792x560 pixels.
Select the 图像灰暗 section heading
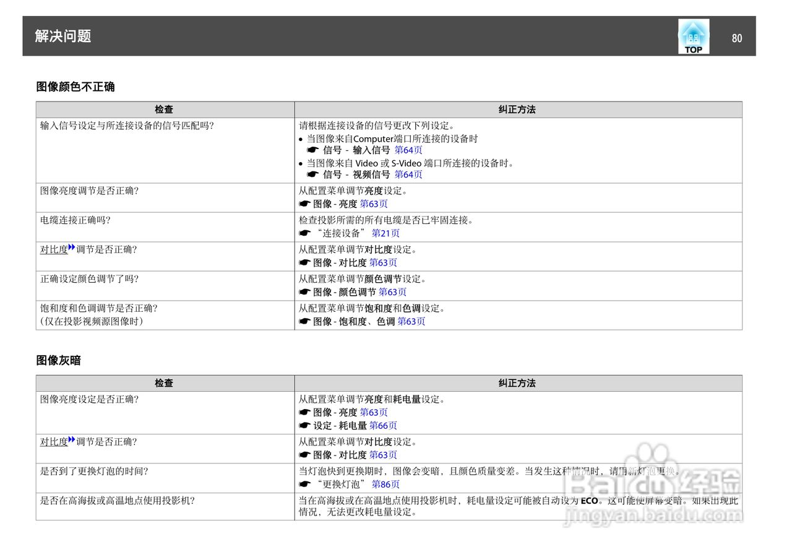click(x=58, y=360)
